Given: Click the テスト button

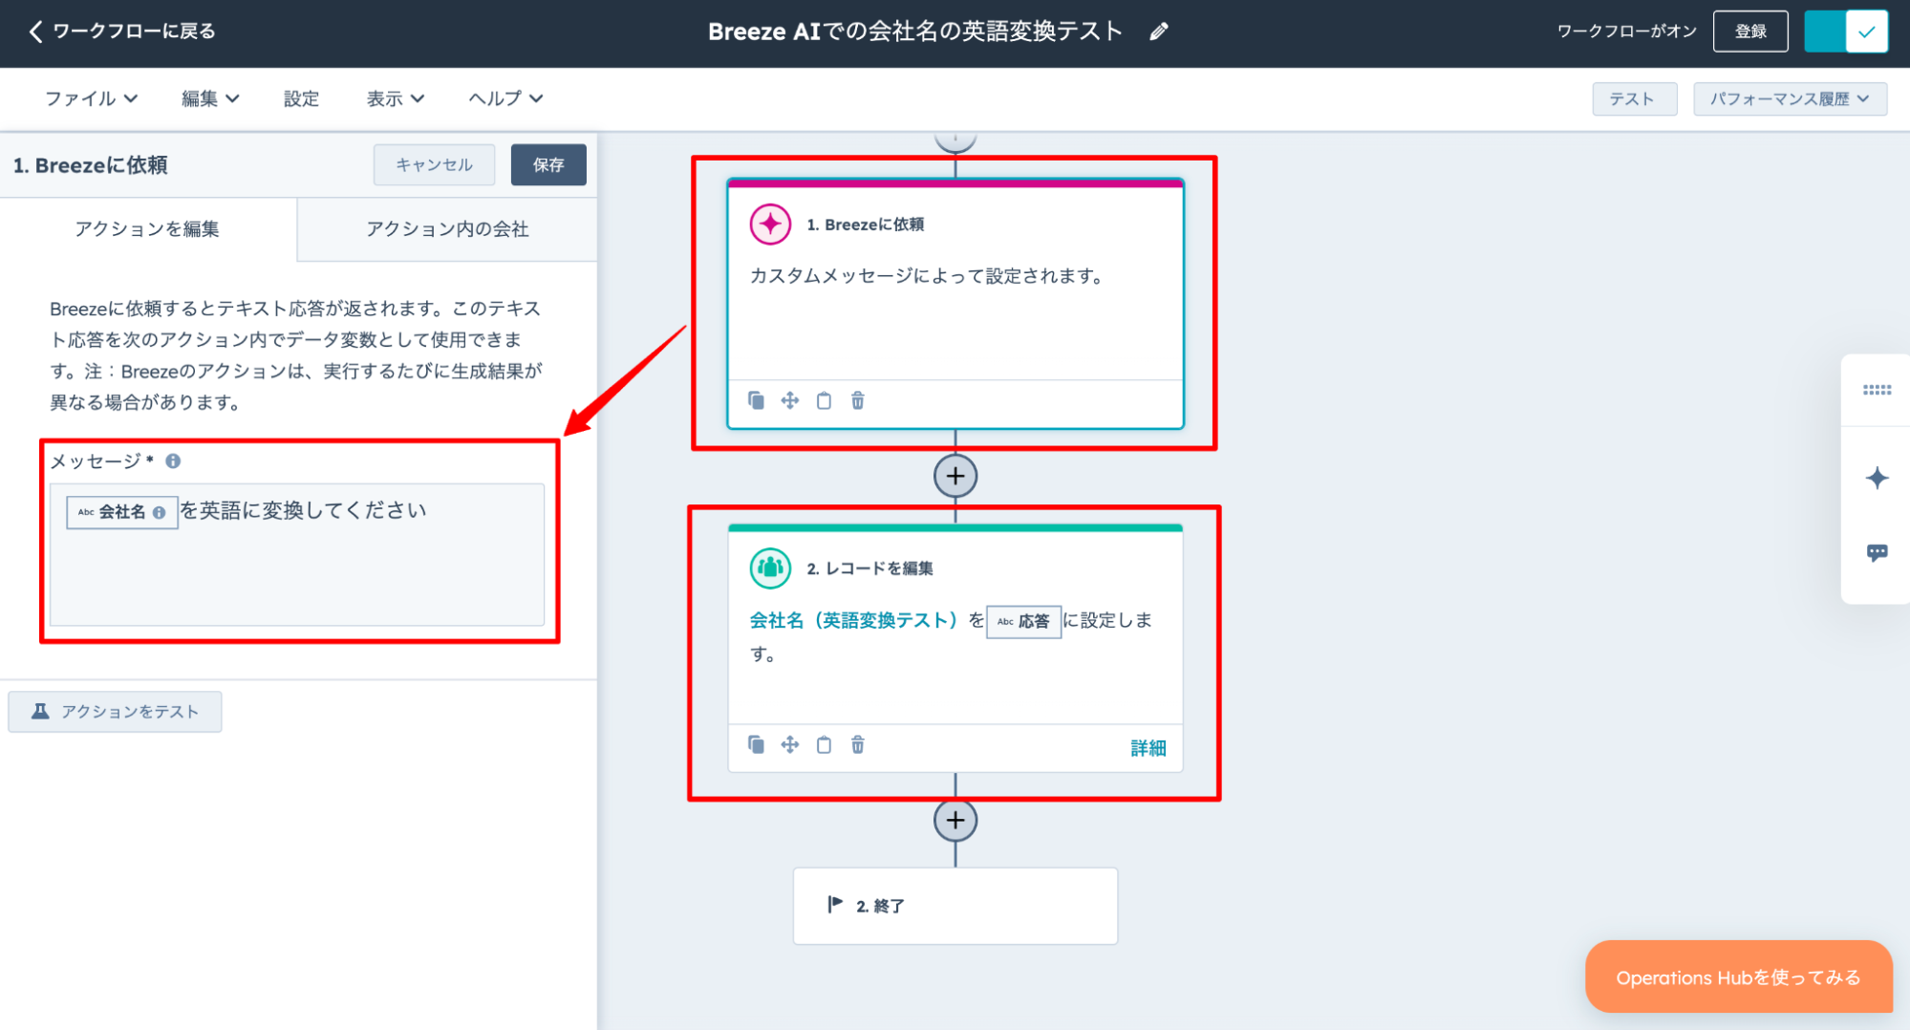Looking at the screenshot, I should tap(1634, 98).
